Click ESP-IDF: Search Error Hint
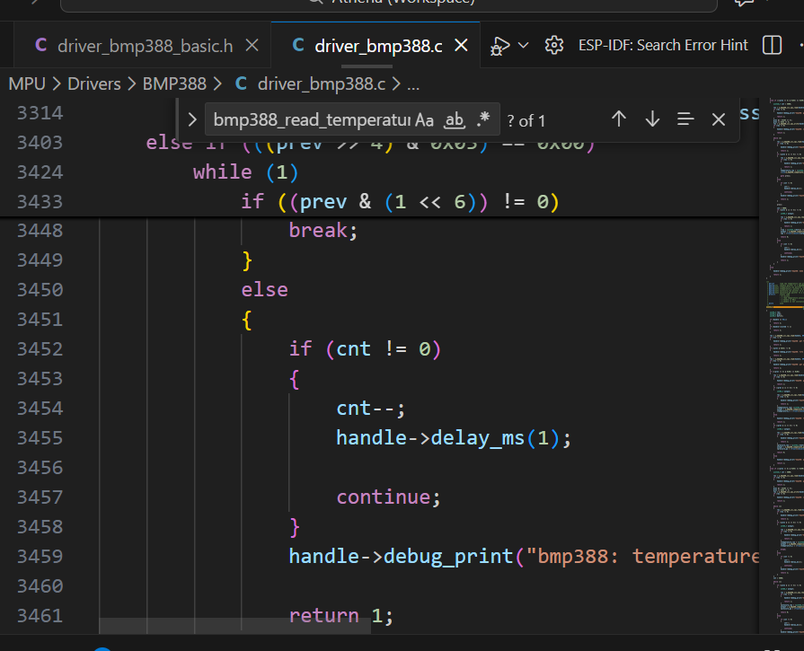Screen dimensions: 804x651 point(663,46)
